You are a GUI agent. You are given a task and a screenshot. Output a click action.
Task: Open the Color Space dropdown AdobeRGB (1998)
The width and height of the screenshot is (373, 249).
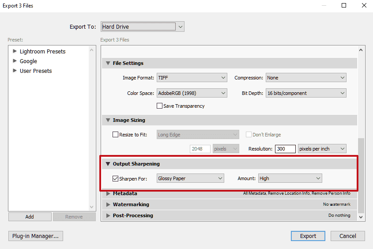tap(192, 93)
